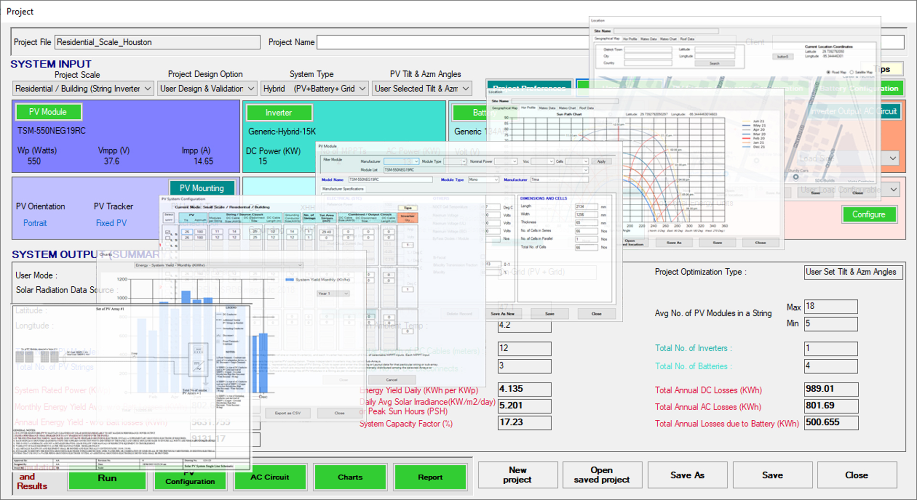Open a saved project
The width and height of the screenshot is (917, 500).
[x=602, y=475]
